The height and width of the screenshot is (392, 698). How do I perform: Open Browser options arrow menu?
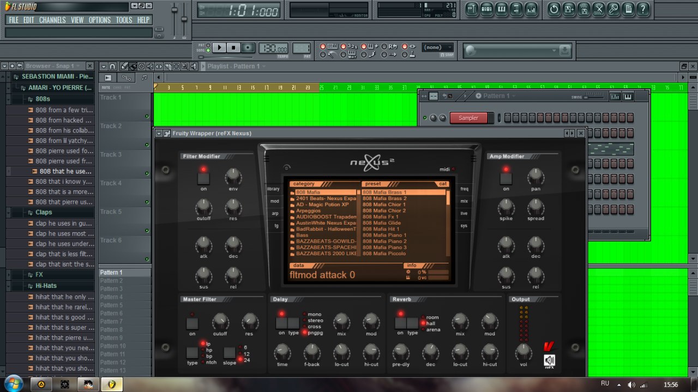pyautogui.click(x=4, y=66)
